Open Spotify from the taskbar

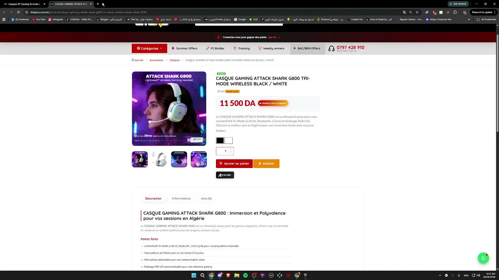245,275
